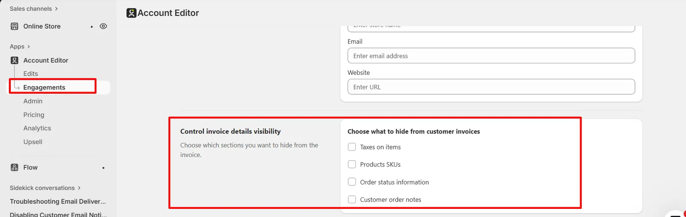Click Account Editor header logo icon
This screenshot has height=217, width=686.
(x=131, y=13)
